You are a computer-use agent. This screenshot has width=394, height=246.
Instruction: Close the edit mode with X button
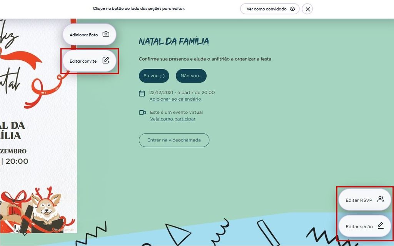point(307,9)
